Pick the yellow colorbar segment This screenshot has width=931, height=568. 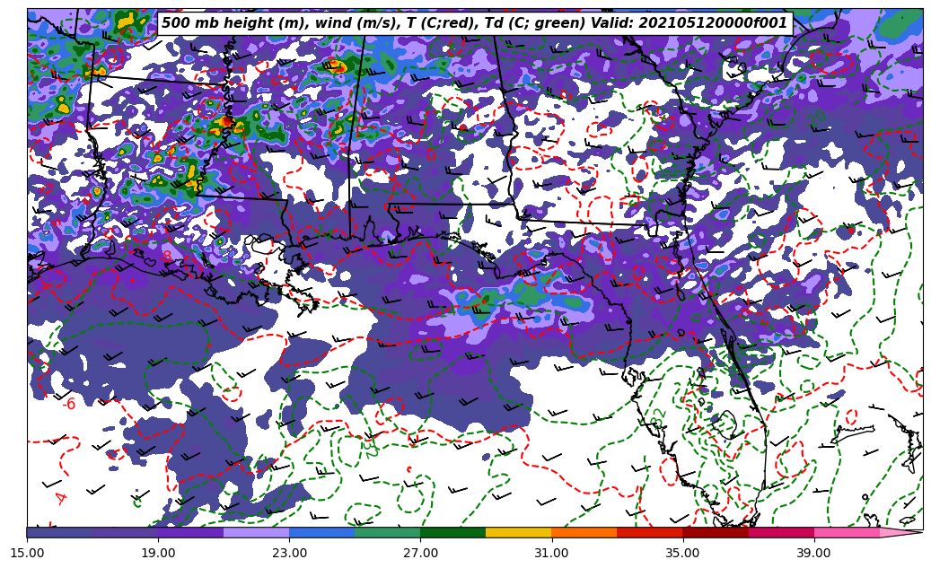[x=518, y=533]
